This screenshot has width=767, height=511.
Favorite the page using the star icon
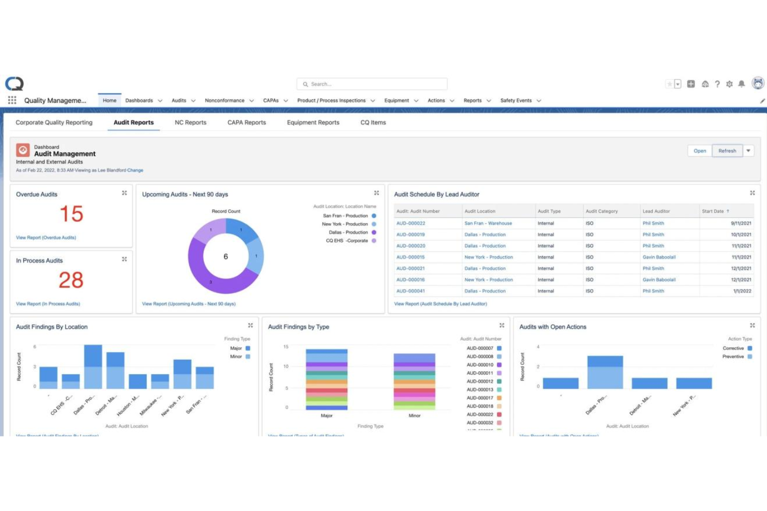(671, 83)
